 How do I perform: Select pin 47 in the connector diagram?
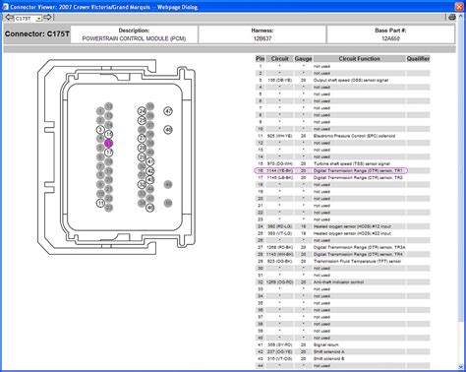tap(168, 111)
